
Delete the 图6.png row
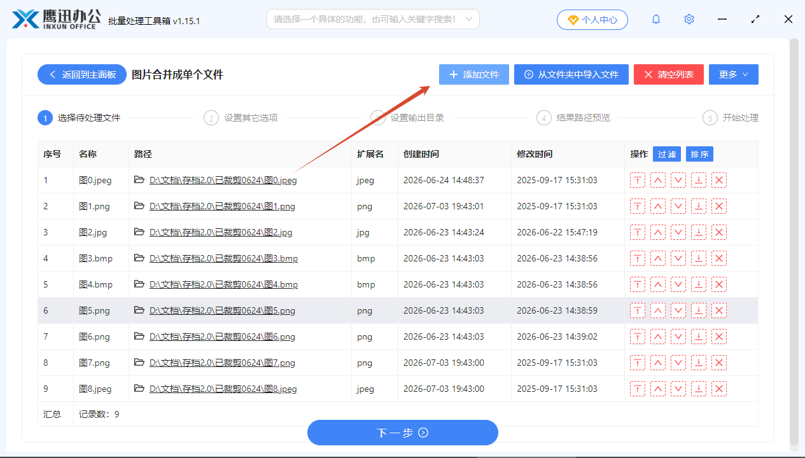point(719,337)
